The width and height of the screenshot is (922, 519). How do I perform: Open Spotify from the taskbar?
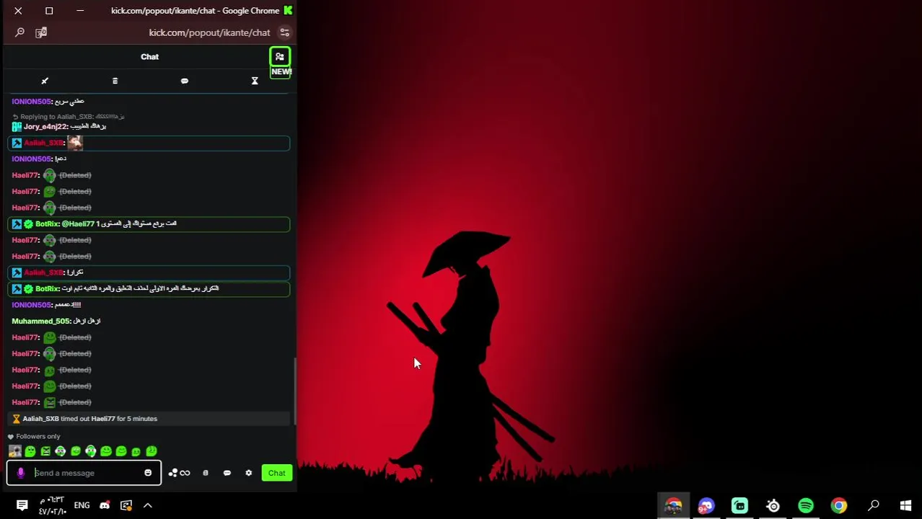click(806, 505)
